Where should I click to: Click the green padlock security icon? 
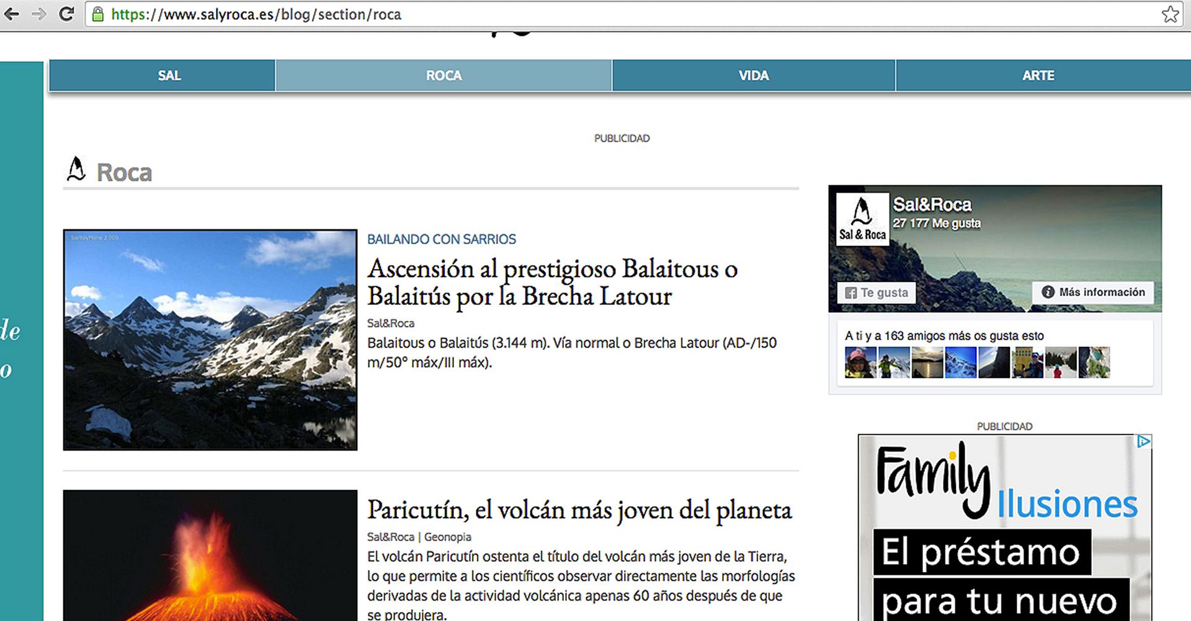[98, 14]
